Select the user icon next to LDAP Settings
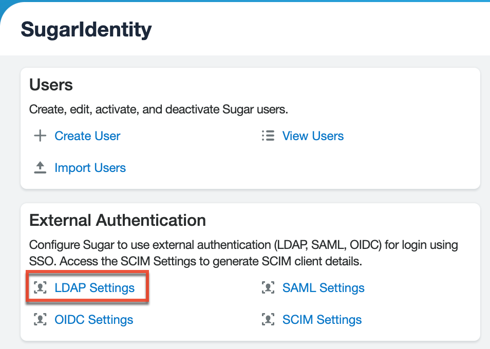 [40, 288]
